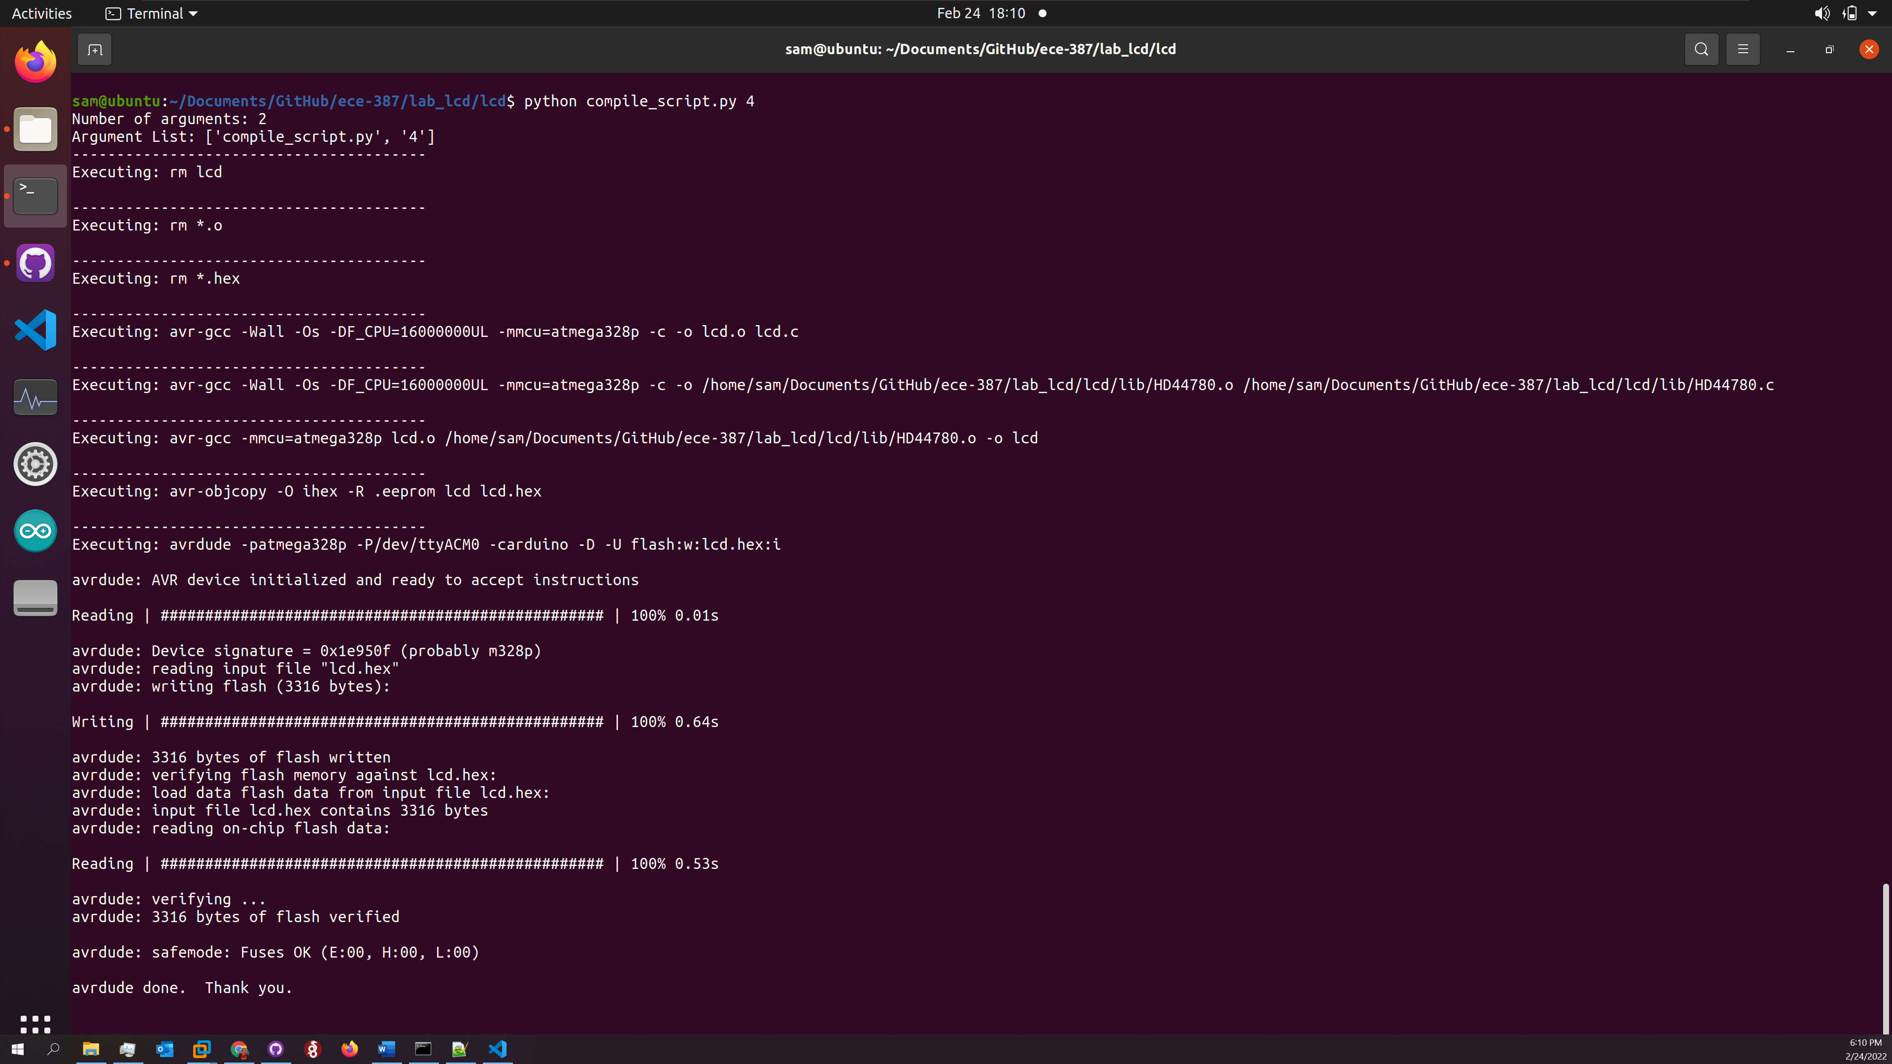Launch GitHub Desktop from the dock
Viewport: 1892px width, 1064px height.
tap(35, 263)
